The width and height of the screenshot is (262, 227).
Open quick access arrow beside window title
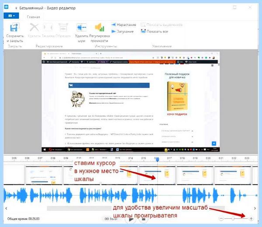(16, 8)
